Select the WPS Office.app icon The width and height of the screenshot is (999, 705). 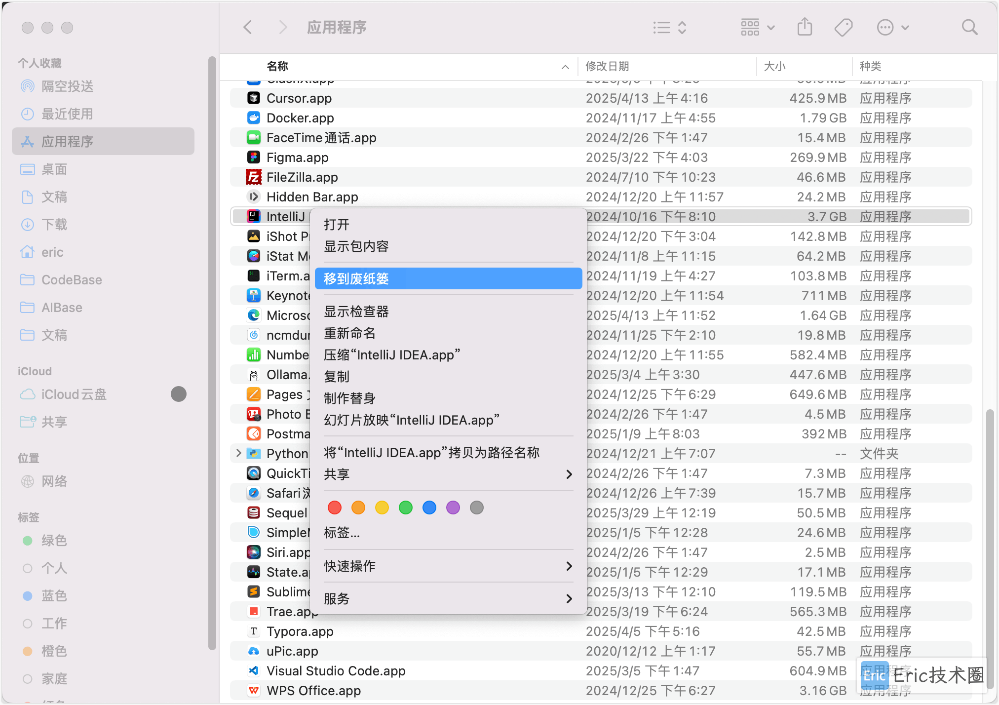coord(254,691)
